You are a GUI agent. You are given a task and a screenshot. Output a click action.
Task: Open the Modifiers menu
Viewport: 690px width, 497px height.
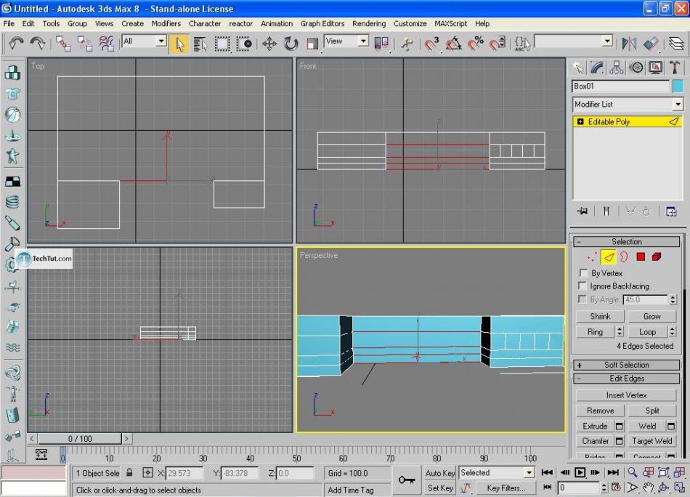(166, 24)
